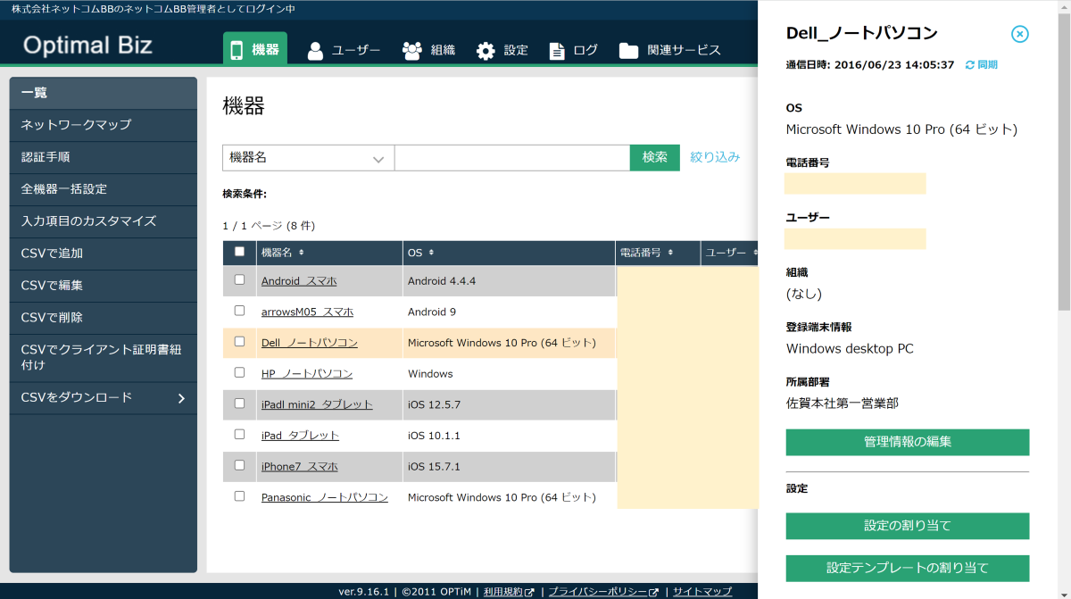The image size is (1071, 599).
Task: Open the 設定 tab
Action: click(x=502, y=50)
